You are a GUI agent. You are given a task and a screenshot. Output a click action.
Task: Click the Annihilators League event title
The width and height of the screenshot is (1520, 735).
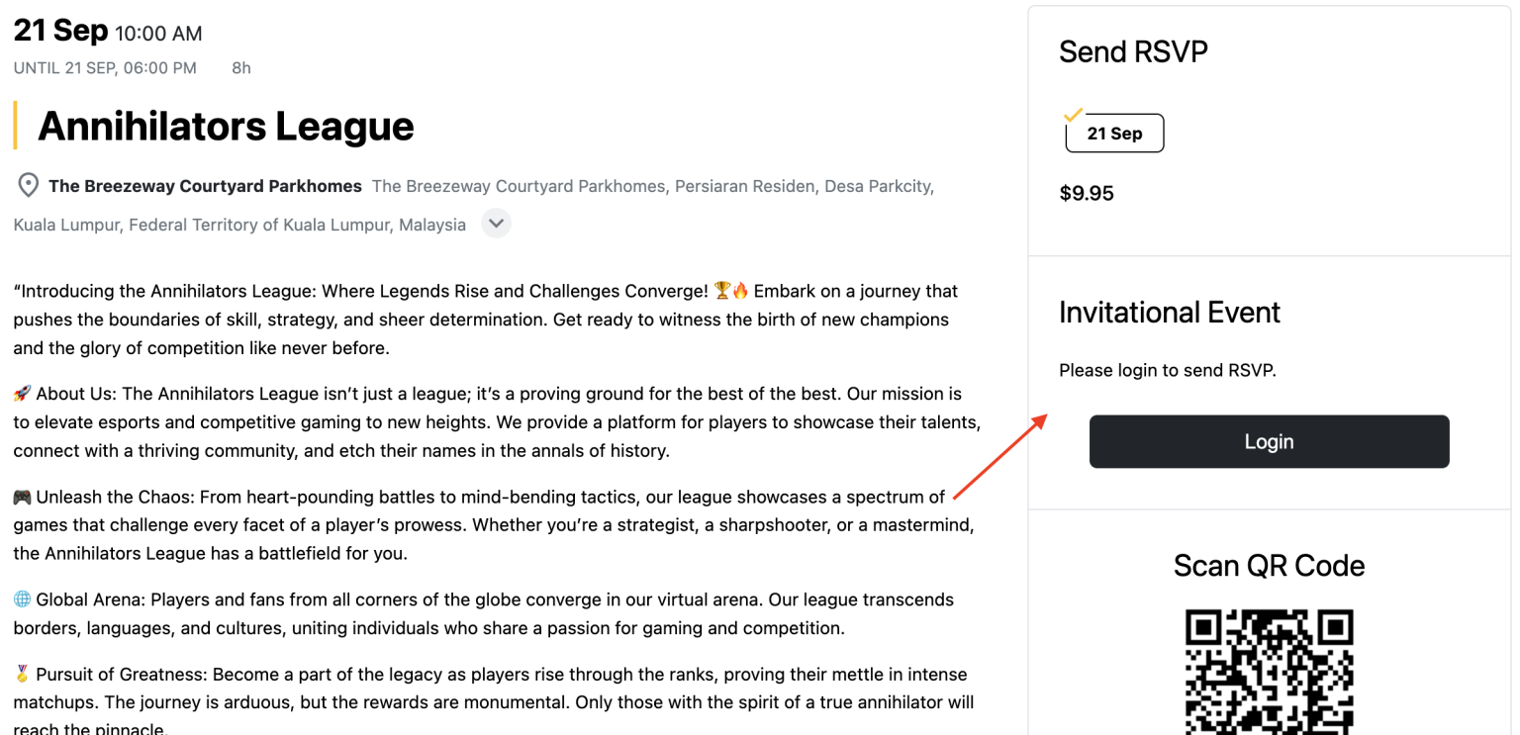point(226,126)
